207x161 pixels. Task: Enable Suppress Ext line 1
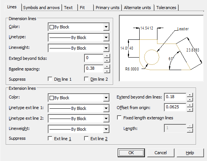tap(50, 138)
